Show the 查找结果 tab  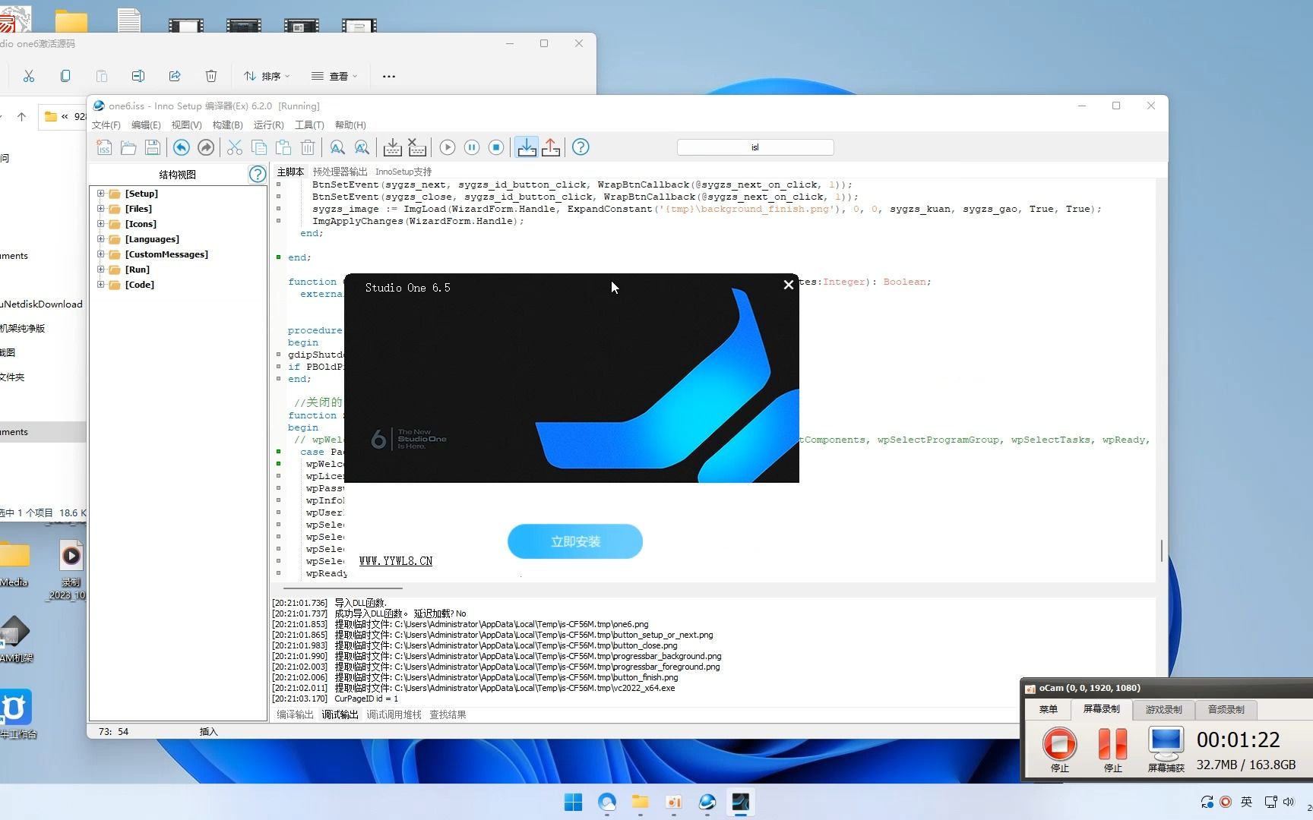point(448,714)
